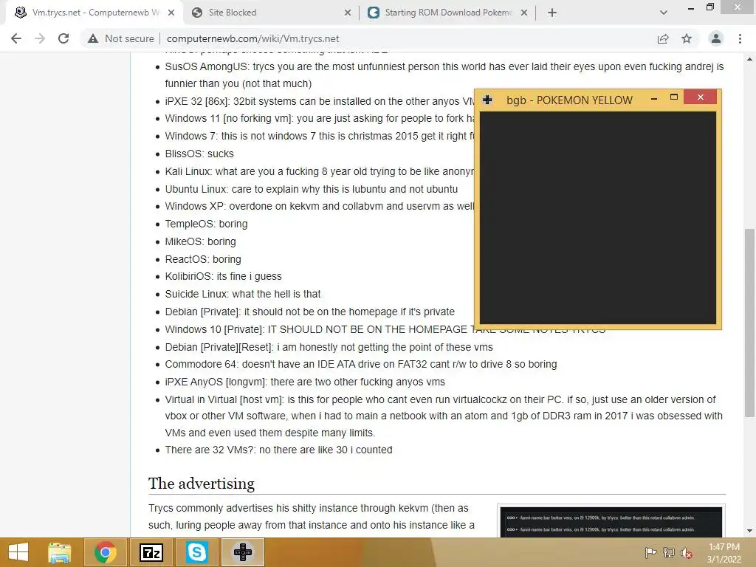Screen dimensions: 756x567
Task: Click 'iPXE AnyOS [longvm]' list item
Action: [305, 382]
